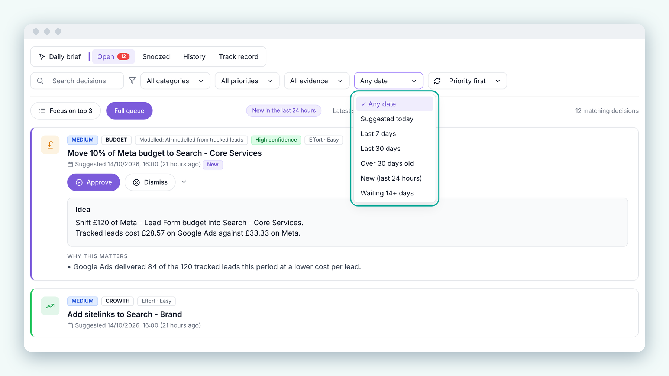Click the Full queue button
The height and width of the screenshot is (376, 669).
[129, 111]
